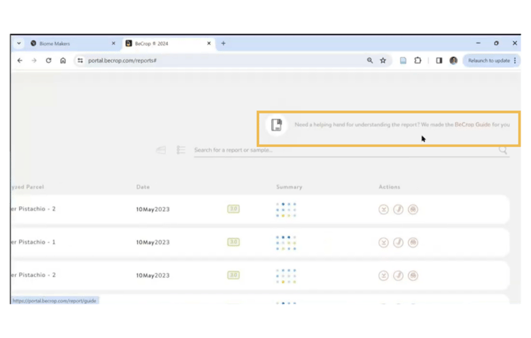Click the Relaunch to update button
Screen dimensions: 531x338
point(488,60)
